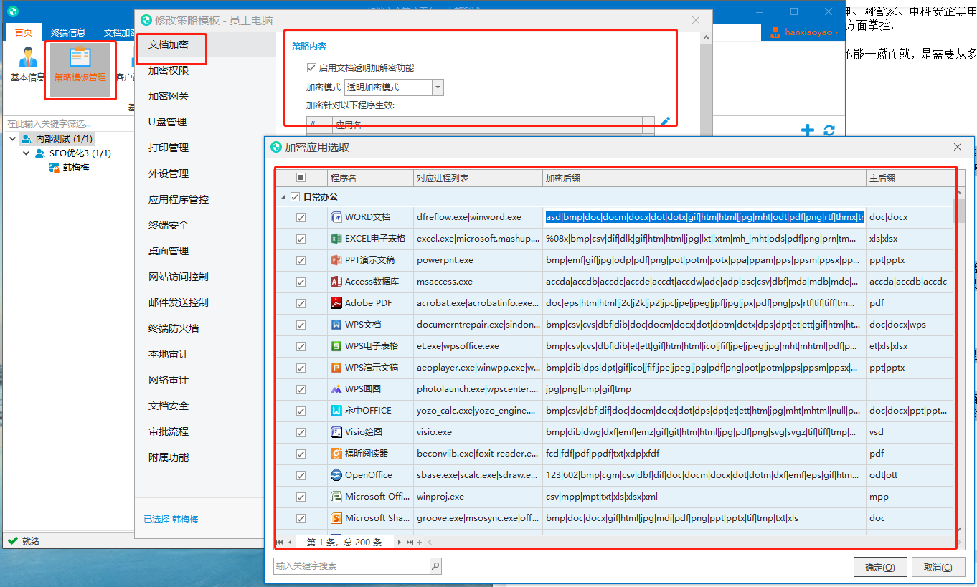Click the 确定(O) button
This screenshot has height=587, width=977.
tap(880, 567)
